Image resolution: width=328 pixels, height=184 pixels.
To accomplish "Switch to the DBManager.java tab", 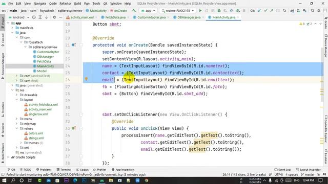I will [189, 17].
